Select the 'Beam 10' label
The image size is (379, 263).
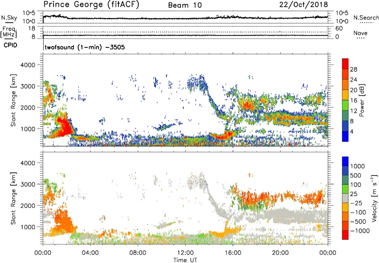(x=185, y=5)
